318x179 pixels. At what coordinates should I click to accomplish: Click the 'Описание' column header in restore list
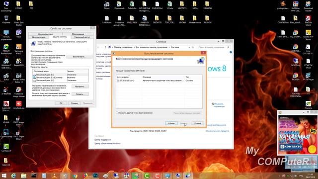(163, 77)
